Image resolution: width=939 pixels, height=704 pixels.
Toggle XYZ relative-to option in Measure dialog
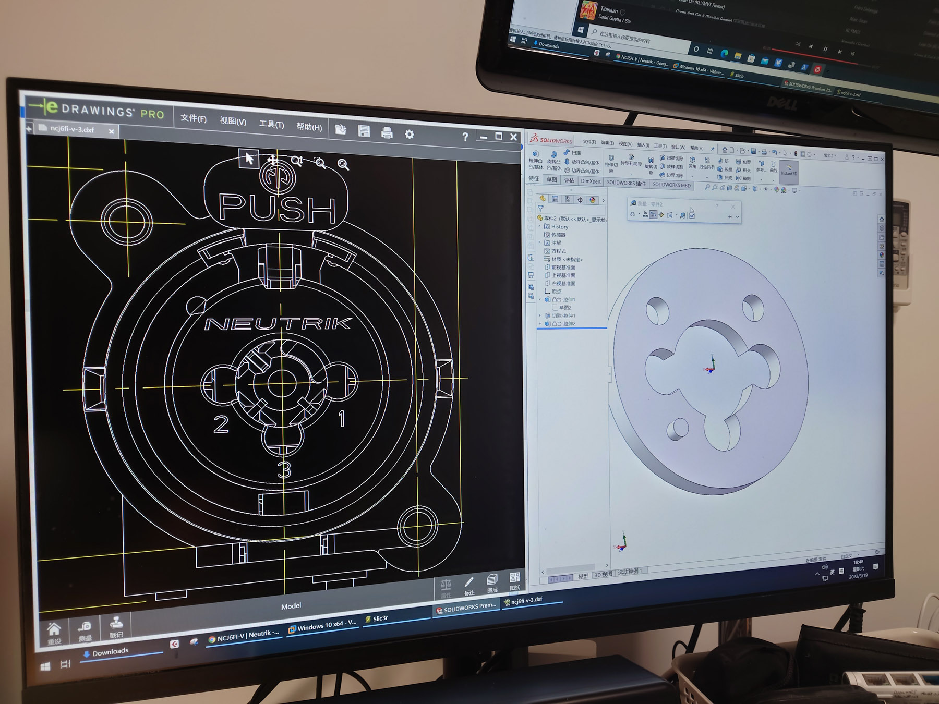pos(653,215)
